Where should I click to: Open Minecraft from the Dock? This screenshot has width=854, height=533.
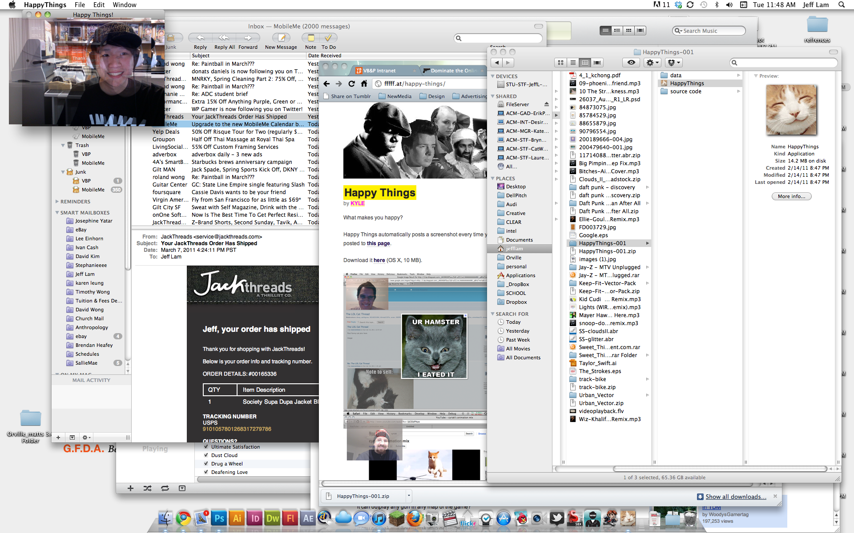397,518
